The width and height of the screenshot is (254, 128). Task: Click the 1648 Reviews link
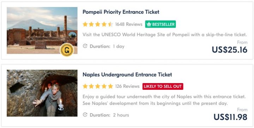click(129, 24)
